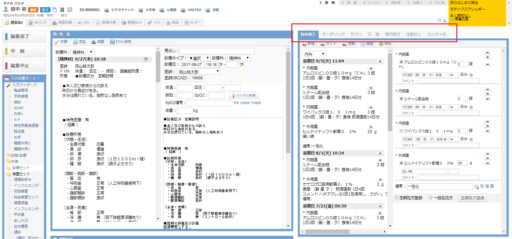Click 編集中止 button
The width and height of the screenshot is (512, 239).
pyautogui.click(x=24, y=65)
